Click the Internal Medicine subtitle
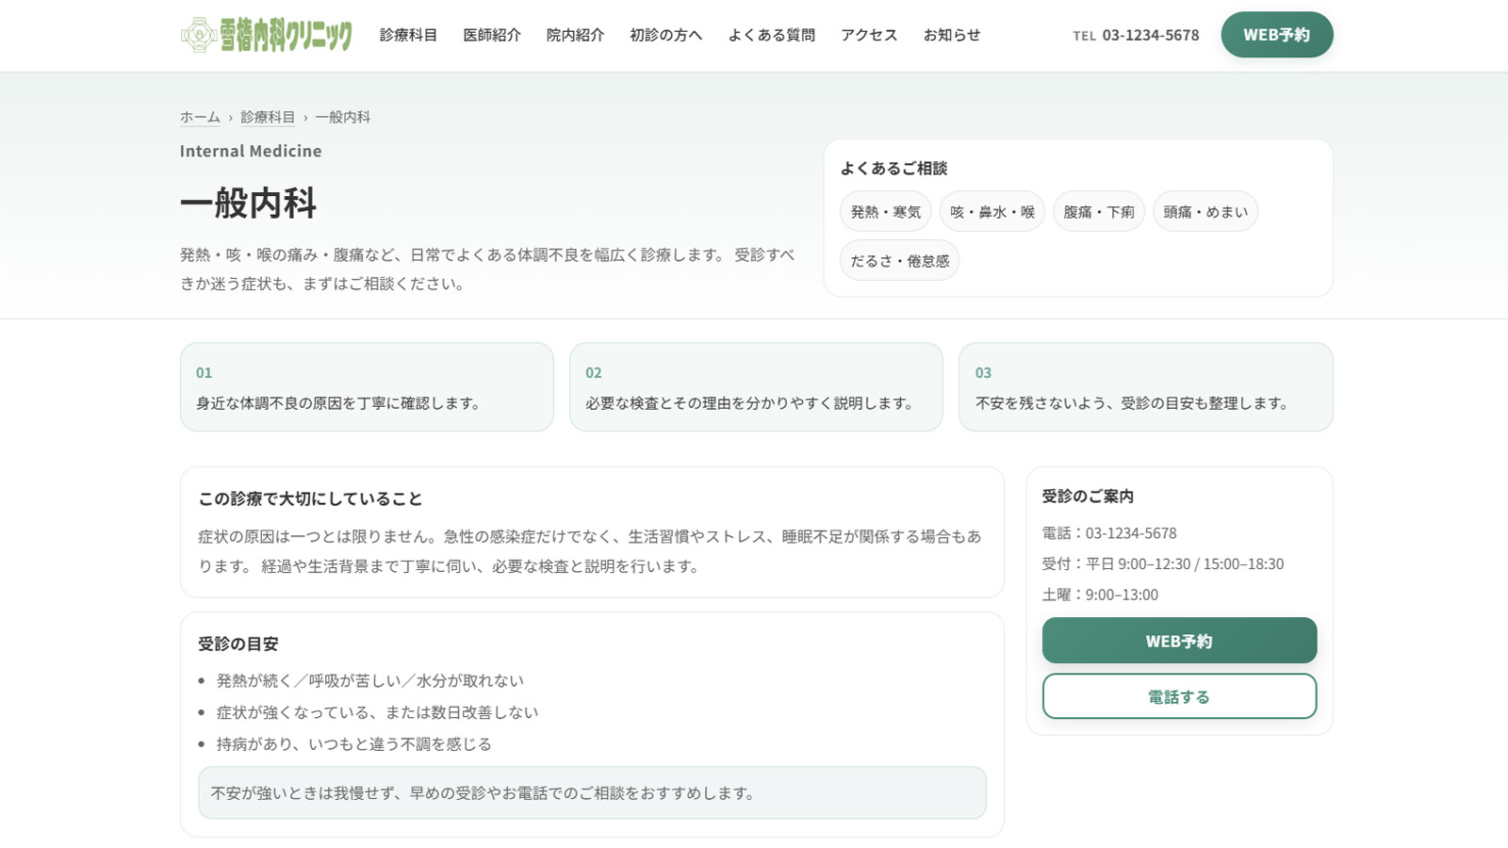1508x848 pixels. click(x=251, y=151)
